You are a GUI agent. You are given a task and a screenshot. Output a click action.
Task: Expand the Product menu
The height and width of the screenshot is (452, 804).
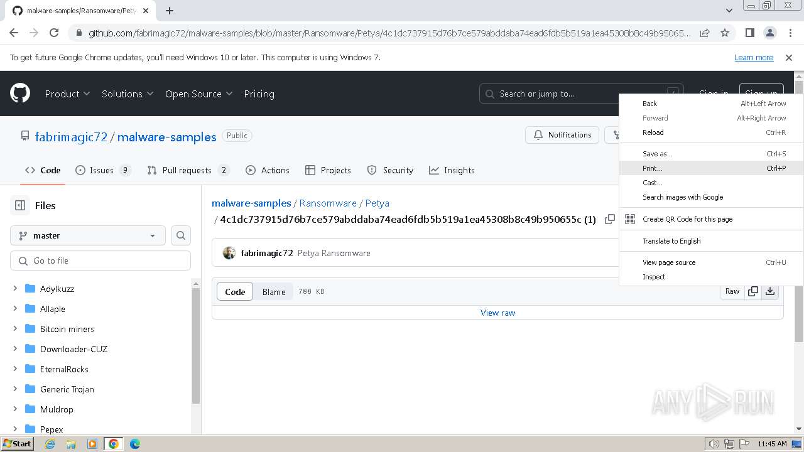pyautogui.click(x=67, y=94)
